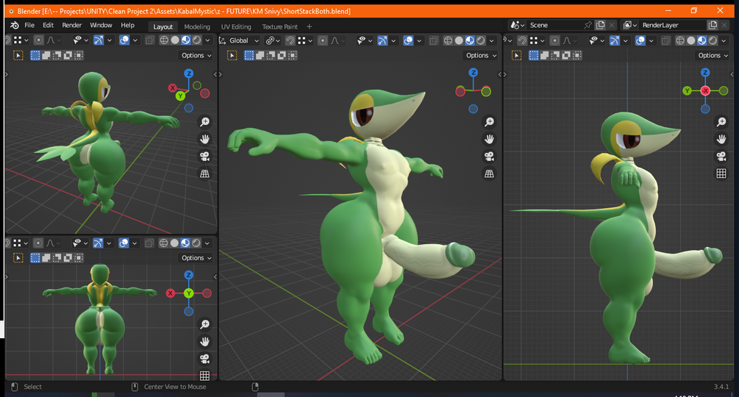Toggle camera view icon in top-left viewport

[x=204, y=157]
